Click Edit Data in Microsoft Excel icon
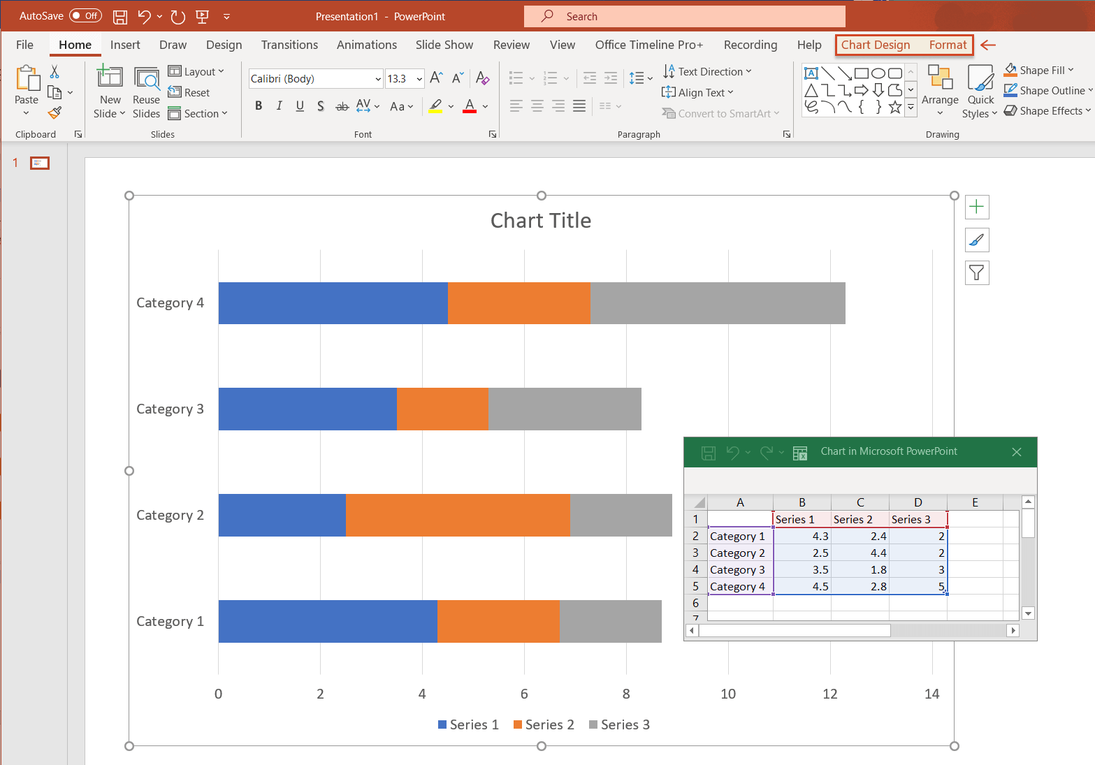This screenshot has height=765, width=1095. (x=799, y=452)
